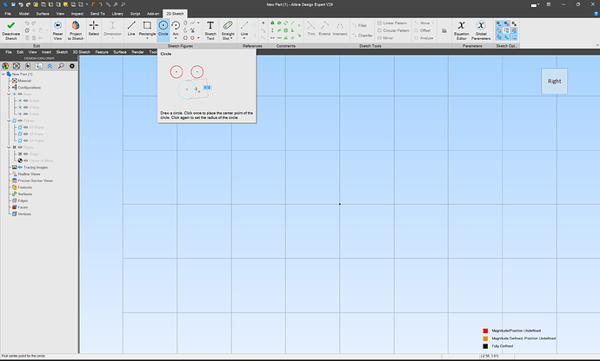Image resolution: width=600 pixels, height=361 pixels.
Task: Click the undo arrow in title bar
Action: coord(21,4)
